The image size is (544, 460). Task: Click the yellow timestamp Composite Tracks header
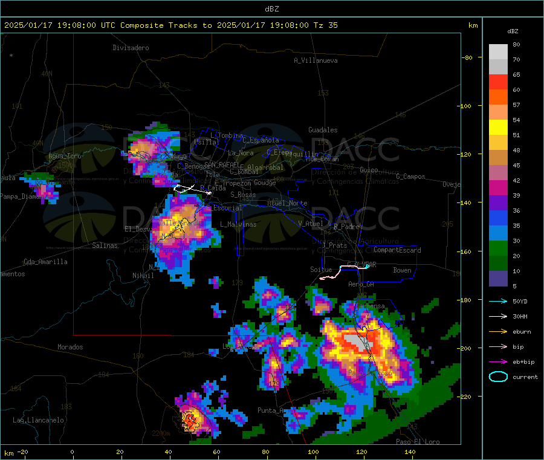(170, 25)
